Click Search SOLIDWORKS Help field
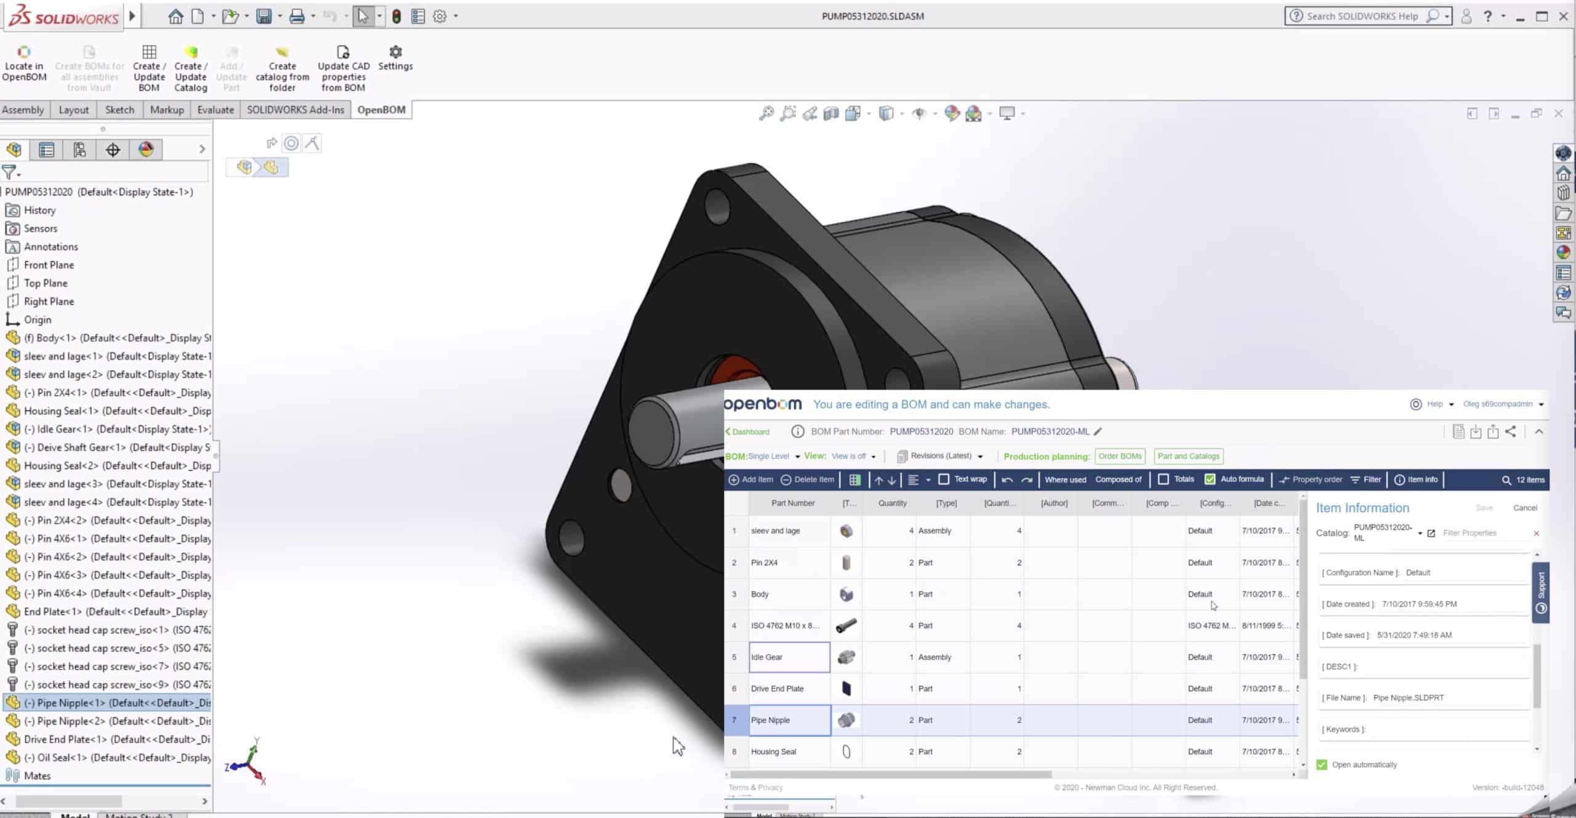The image size is (1576, 818). point(1362,16)
